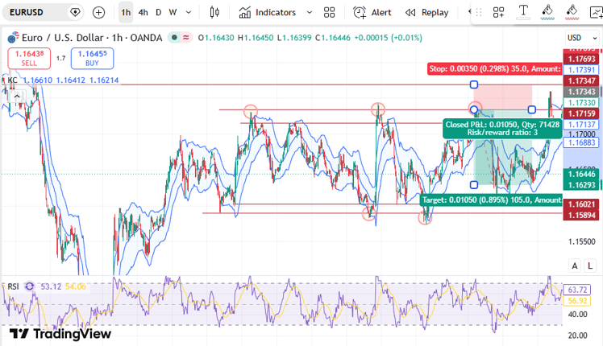
Task: Expand the indicator templates chevron
Action: coord(310,13)
